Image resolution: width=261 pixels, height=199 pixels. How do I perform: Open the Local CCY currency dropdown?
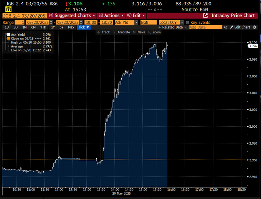click(x=182, y=22)
